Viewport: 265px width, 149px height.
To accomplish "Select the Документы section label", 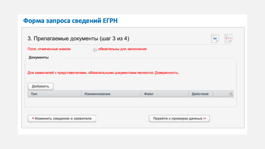I will click(x=39, y=57).
